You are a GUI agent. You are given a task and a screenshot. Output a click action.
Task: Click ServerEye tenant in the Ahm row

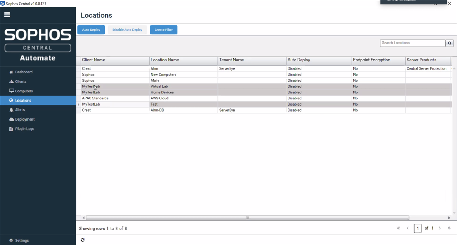point(227,68)
